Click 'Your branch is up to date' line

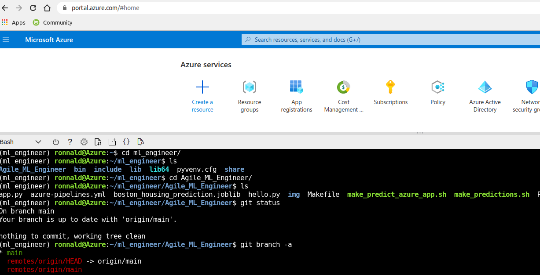(x=88, y=220)
